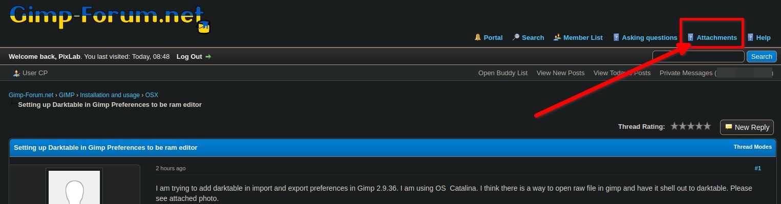Open the Thread Modes dropdown

(x=752, y=147)
